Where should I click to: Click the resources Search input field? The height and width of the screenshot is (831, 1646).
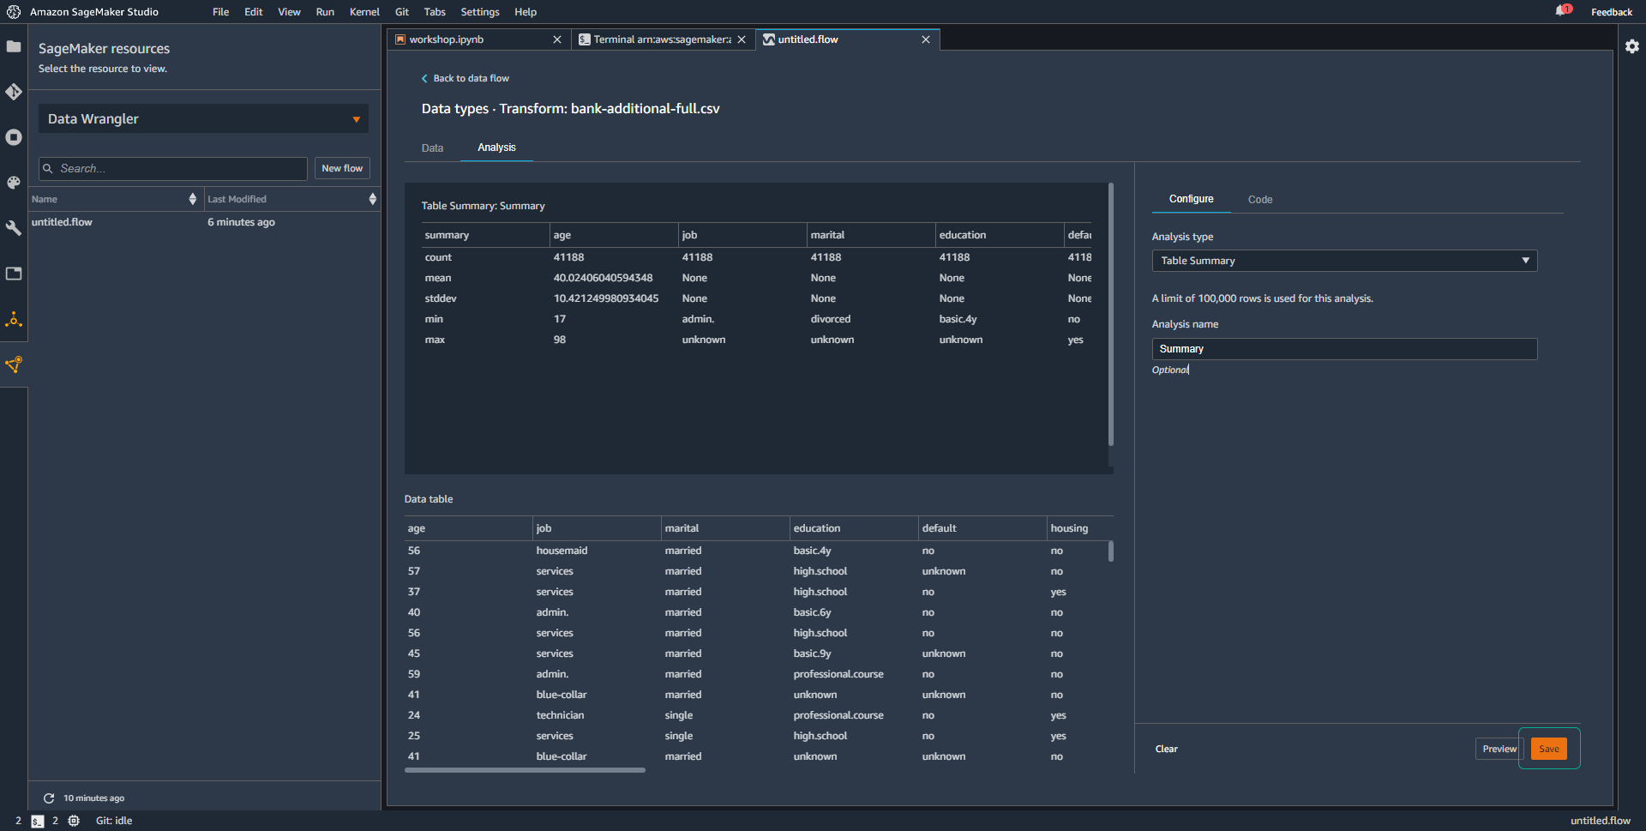click(173, 169)
